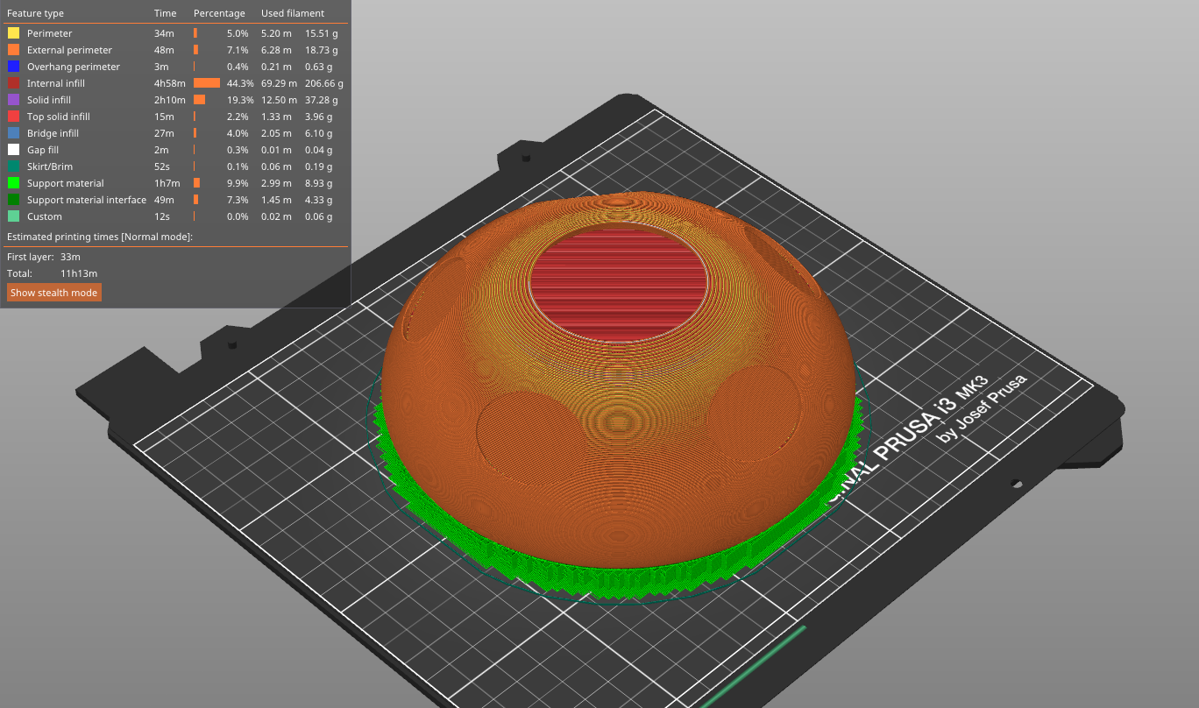This screenshot has width=1199, height=708.
Task: Click the 44.3% Internal infill percentage
Action: tap(240, 83)
